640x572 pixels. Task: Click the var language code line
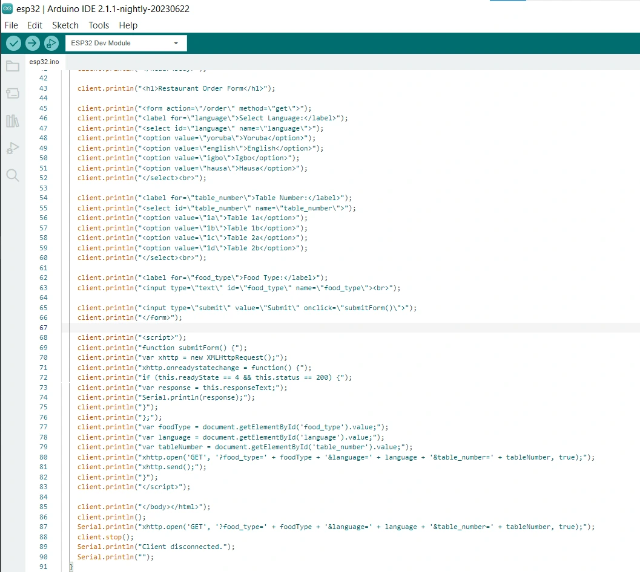coord(231,438)
